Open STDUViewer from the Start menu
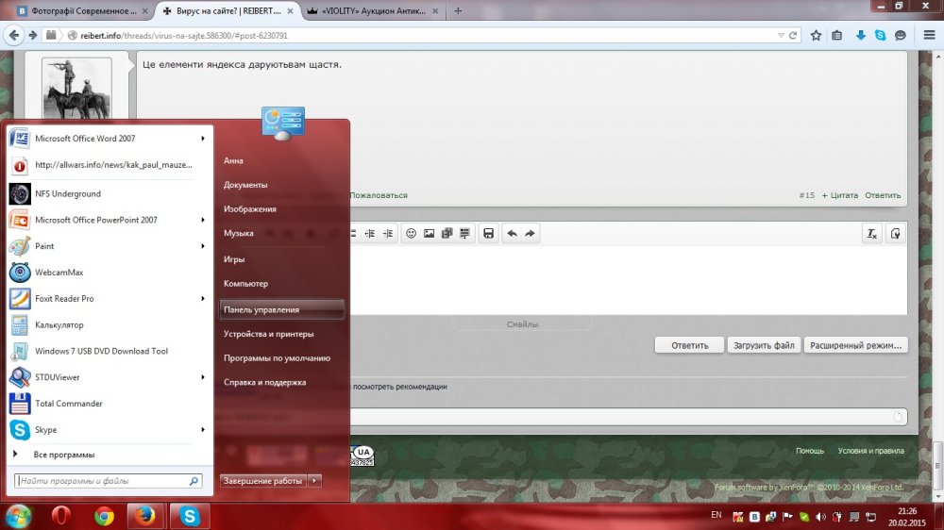Screen dimensions: 944x530 tap(109, 377)
